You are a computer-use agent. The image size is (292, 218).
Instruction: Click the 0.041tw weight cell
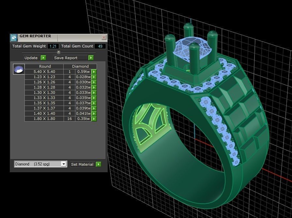83,113
